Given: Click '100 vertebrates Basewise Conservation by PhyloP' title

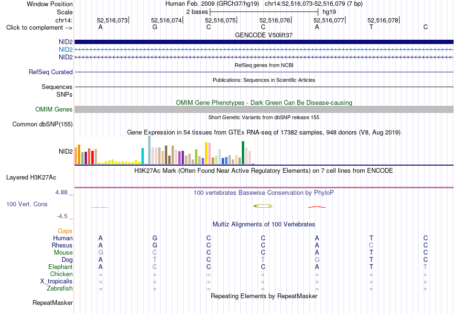Looking at the screenshot, I should pos(264,193).
